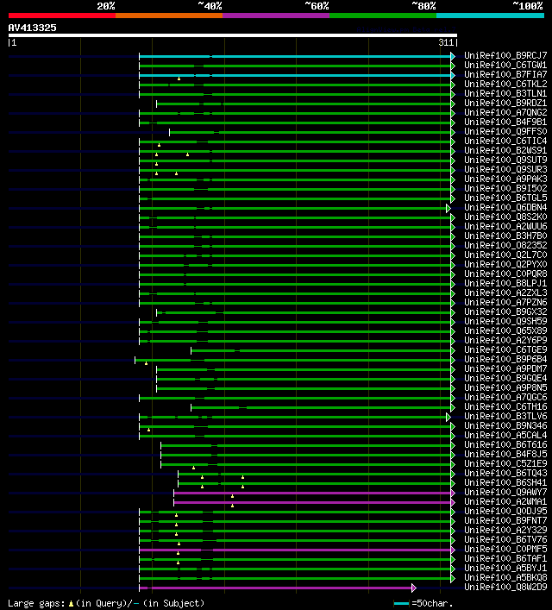
Task: Click the end arrowhead of UniRef100_B9RCJ7 alignment
Action: pos(453,56)
